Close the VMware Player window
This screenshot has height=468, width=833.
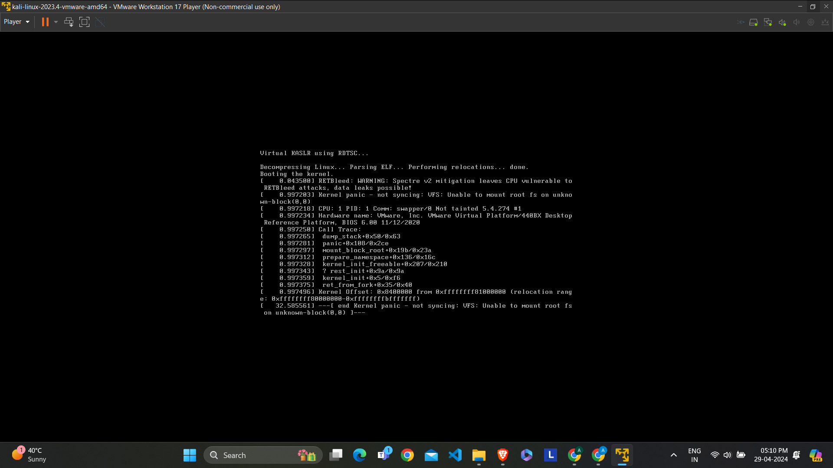point(826,6)
